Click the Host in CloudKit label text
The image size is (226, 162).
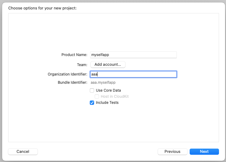pos(115,97)
